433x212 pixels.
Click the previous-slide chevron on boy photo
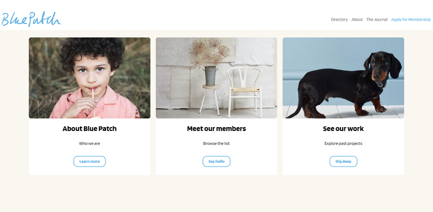pos(34,94)
